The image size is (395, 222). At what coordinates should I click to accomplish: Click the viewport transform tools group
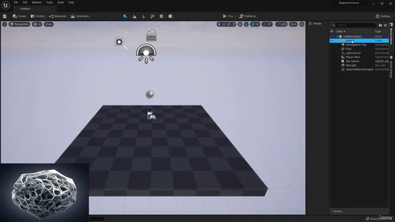(227, 25)
